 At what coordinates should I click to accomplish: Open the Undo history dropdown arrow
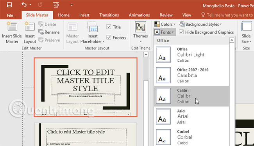pos(30,5)
